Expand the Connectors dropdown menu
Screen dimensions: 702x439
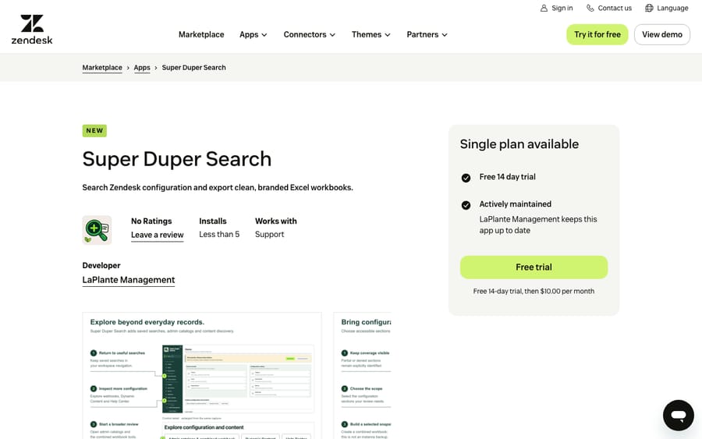tap(310, 34)
